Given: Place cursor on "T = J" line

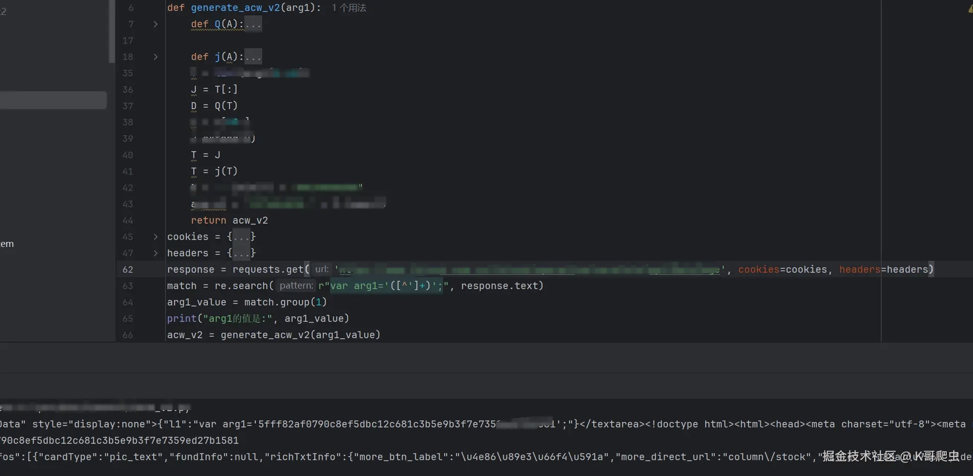Looking at the screenshot, I should (x=206, y=155).
